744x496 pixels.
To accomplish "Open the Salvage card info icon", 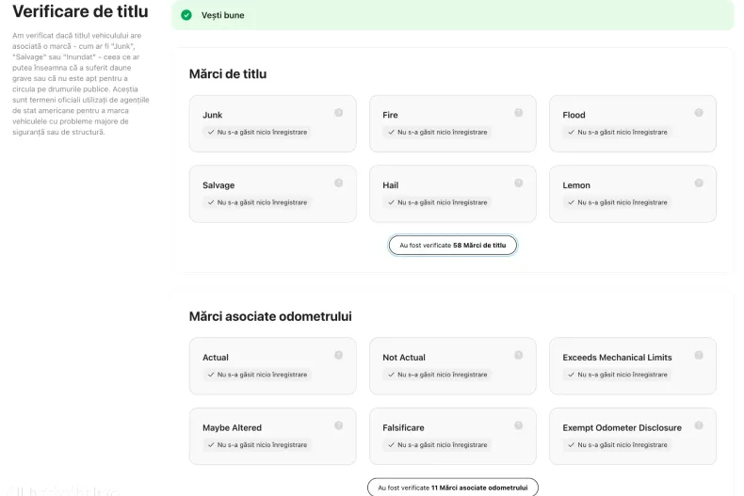I will (338, 183).
